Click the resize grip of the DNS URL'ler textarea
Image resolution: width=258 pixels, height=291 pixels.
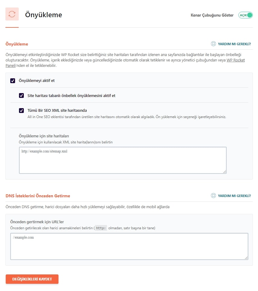(x=246, y=258)
